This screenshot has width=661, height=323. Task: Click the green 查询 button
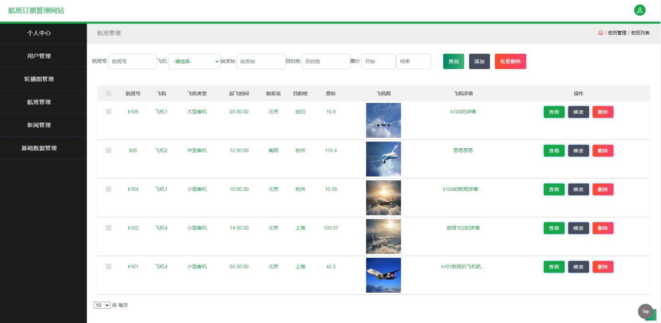coord(454,61)
